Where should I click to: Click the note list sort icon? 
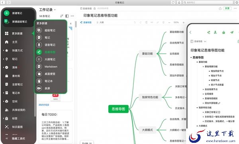62,16
